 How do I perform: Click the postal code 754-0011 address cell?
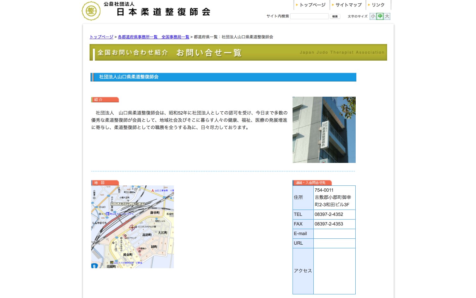334,197
